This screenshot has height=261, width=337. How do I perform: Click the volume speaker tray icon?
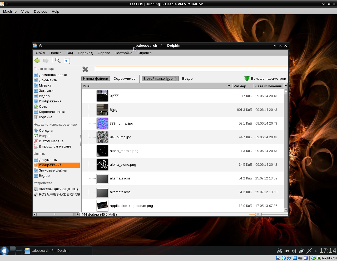click(294, 251)
